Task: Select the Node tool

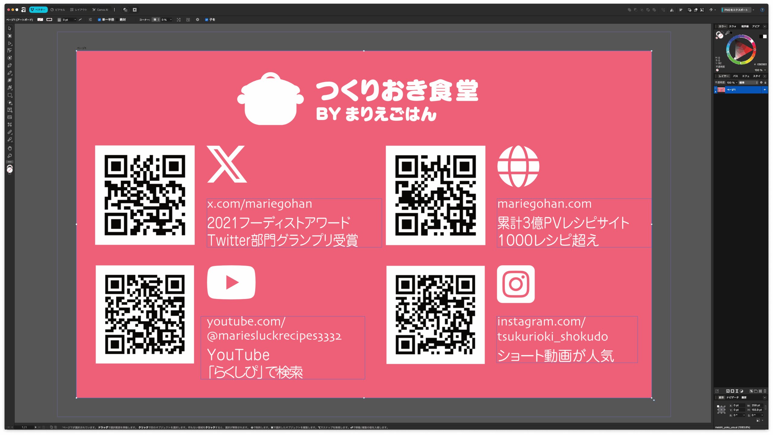Action: point(10,43)
